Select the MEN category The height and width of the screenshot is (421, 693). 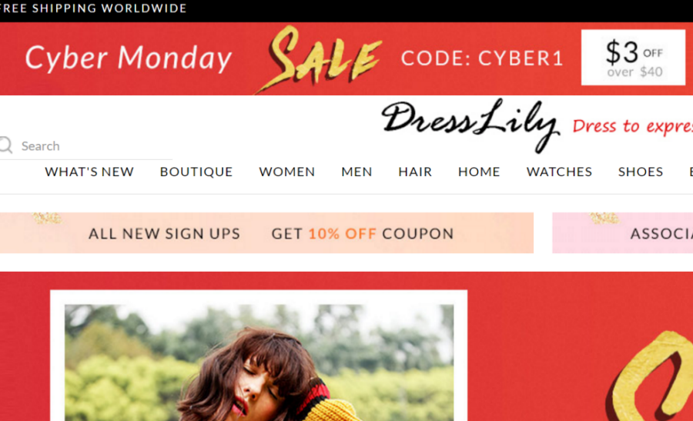click(357, 172)
